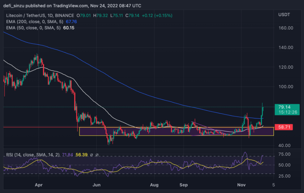
Task: Click the 40.00 price axis label
Action: click(284, 146)
